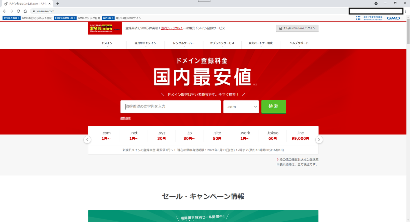Select the .xyz 30円 price item

[162, 136]
